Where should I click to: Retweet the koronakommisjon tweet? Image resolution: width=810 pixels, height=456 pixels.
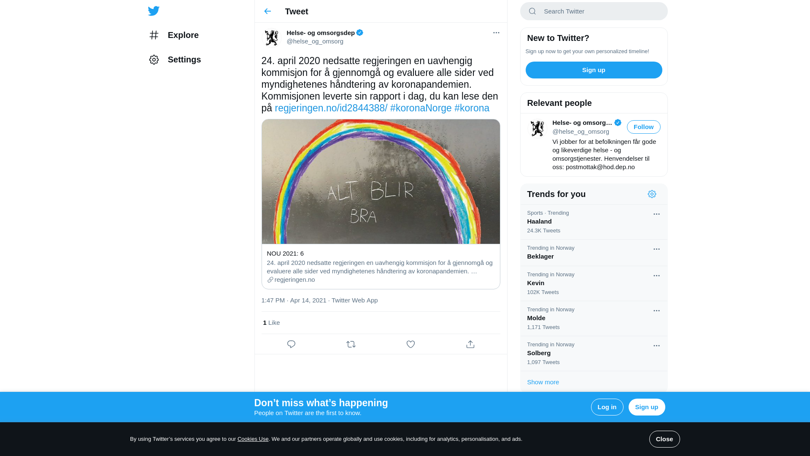tap(351, 344)
